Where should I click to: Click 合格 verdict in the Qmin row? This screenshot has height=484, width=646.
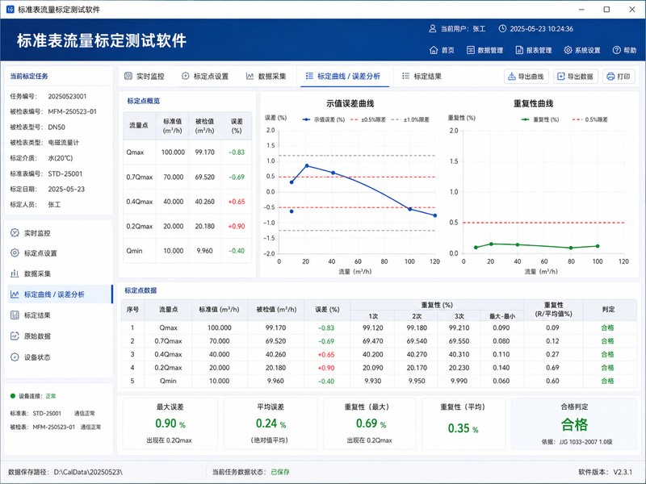coord(608,381)
